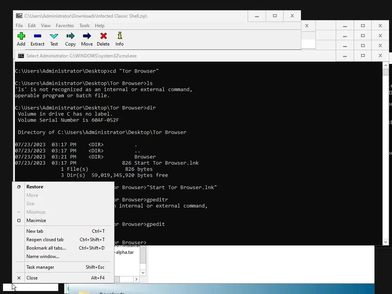Minimize the 7-Zip window
392x294 pixels.
257,16
